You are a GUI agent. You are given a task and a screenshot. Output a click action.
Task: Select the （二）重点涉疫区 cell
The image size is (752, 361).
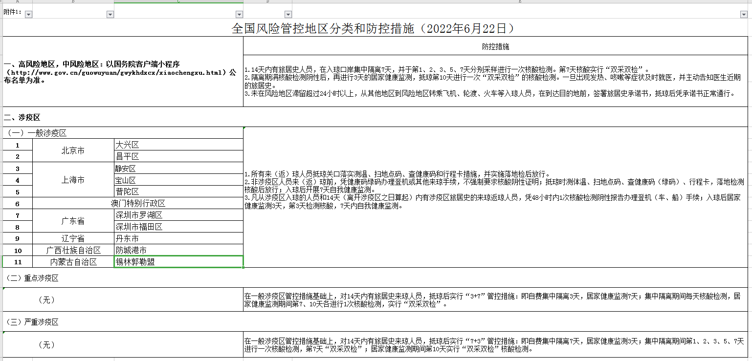point(375,277)
